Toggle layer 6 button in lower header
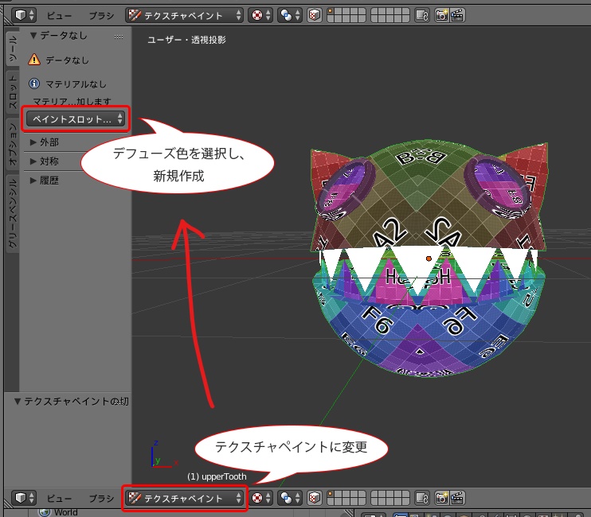This screenshot has width=591, height=517. point(375,494)
